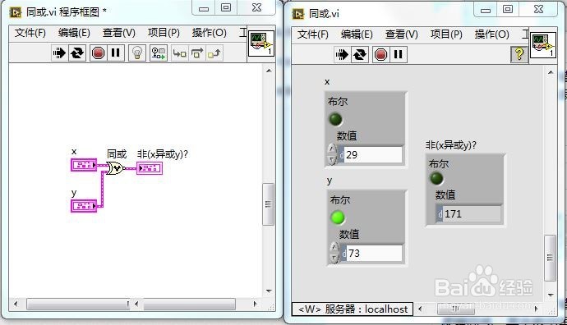Screen dimensions: 567x325
Task: Click Pause button in block diagram window
Action: click(116, 53)
